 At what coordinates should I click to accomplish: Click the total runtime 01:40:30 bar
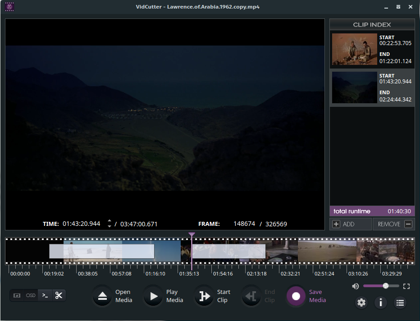pyautogui.click(x=372, y=211)
